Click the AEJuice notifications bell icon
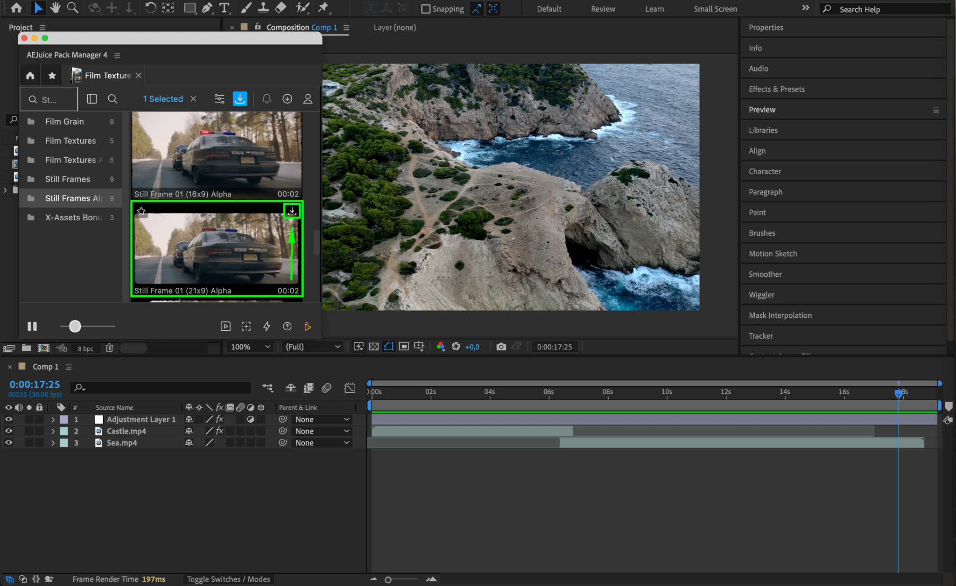This screenshot has height=586, width=956. [x=267, y=99]
